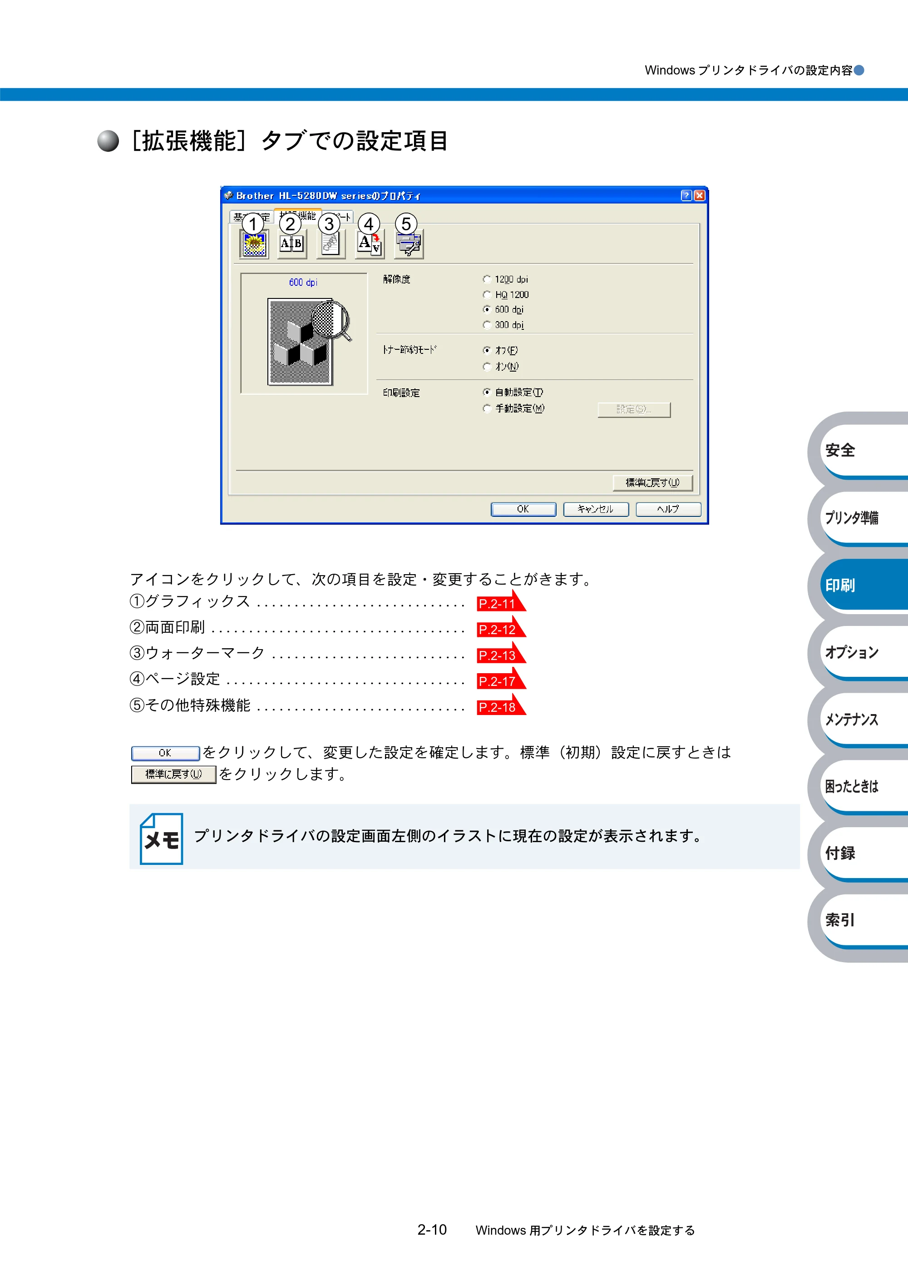Choose 1200 dpi resolution
908x1286 pixels.
(x=505, y=279)
